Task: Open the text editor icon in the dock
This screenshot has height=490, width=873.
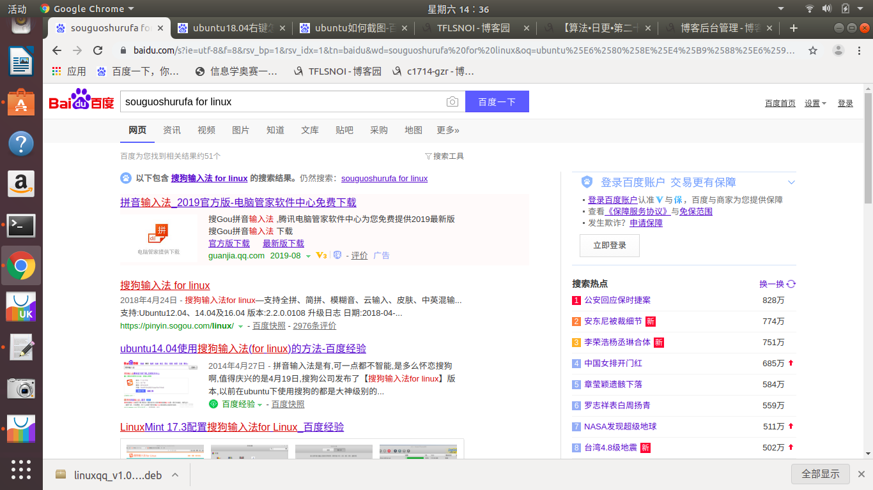Action: [21, 348]
